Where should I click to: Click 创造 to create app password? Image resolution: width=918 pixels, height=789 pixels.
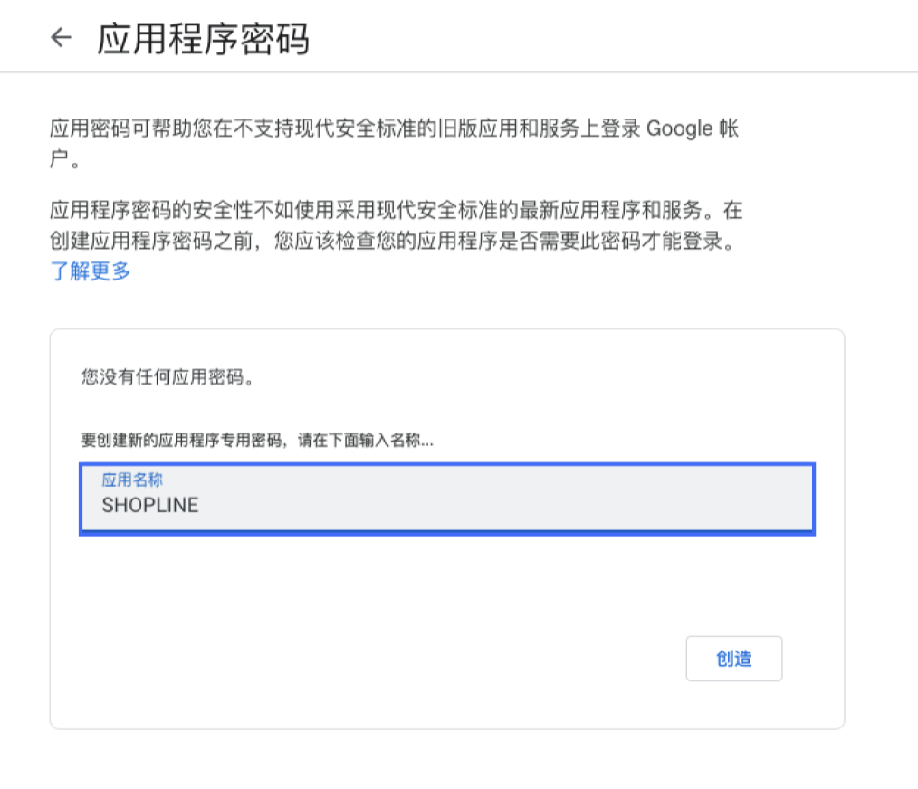point(734,659)
